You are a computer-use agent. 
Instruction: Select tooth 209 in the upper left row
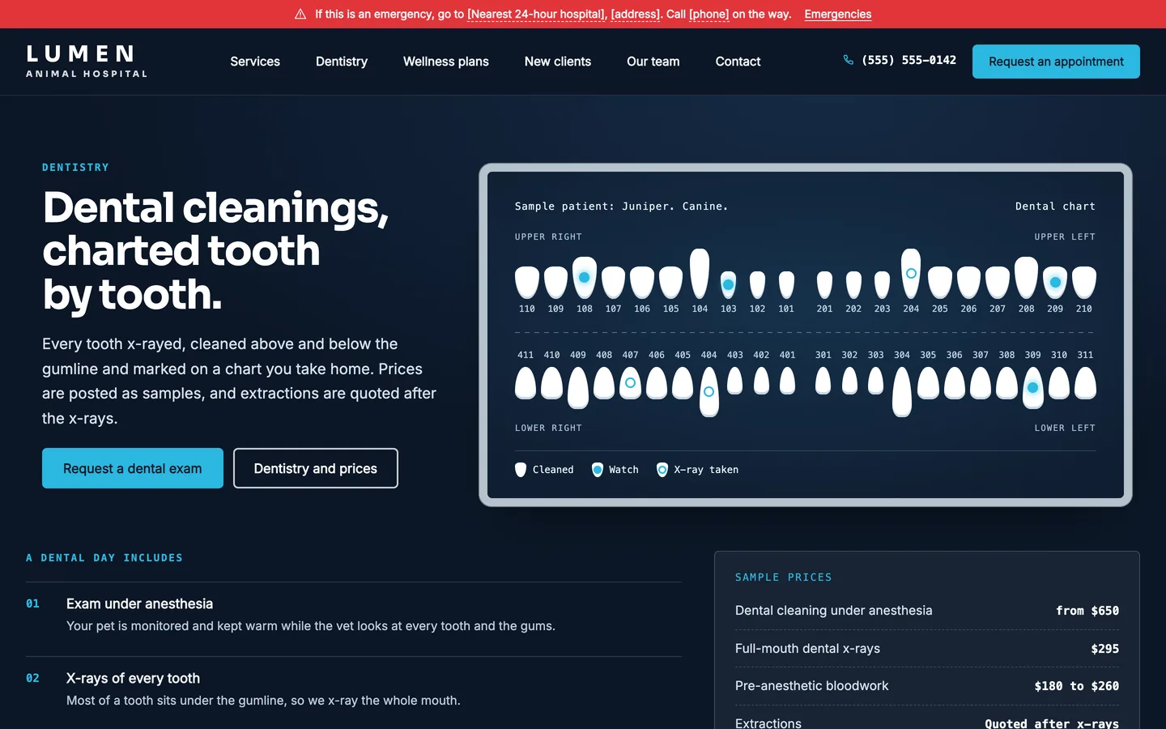click(1055, 282)
